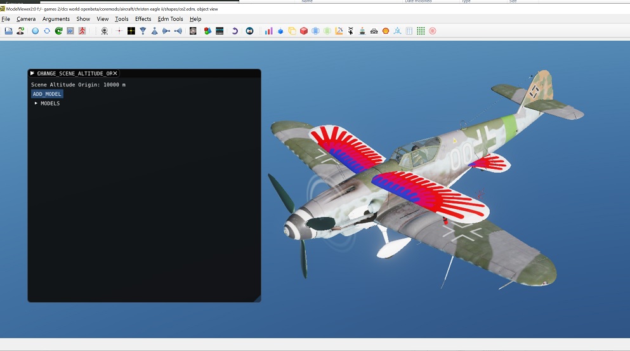Click the ship toolbar icon
630x351 pixels.
362,31
